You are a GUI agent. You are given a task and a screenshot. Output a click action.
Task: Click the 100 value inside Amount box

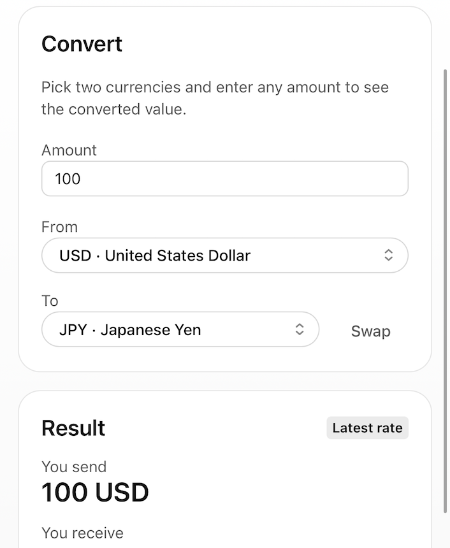(68, 178)
